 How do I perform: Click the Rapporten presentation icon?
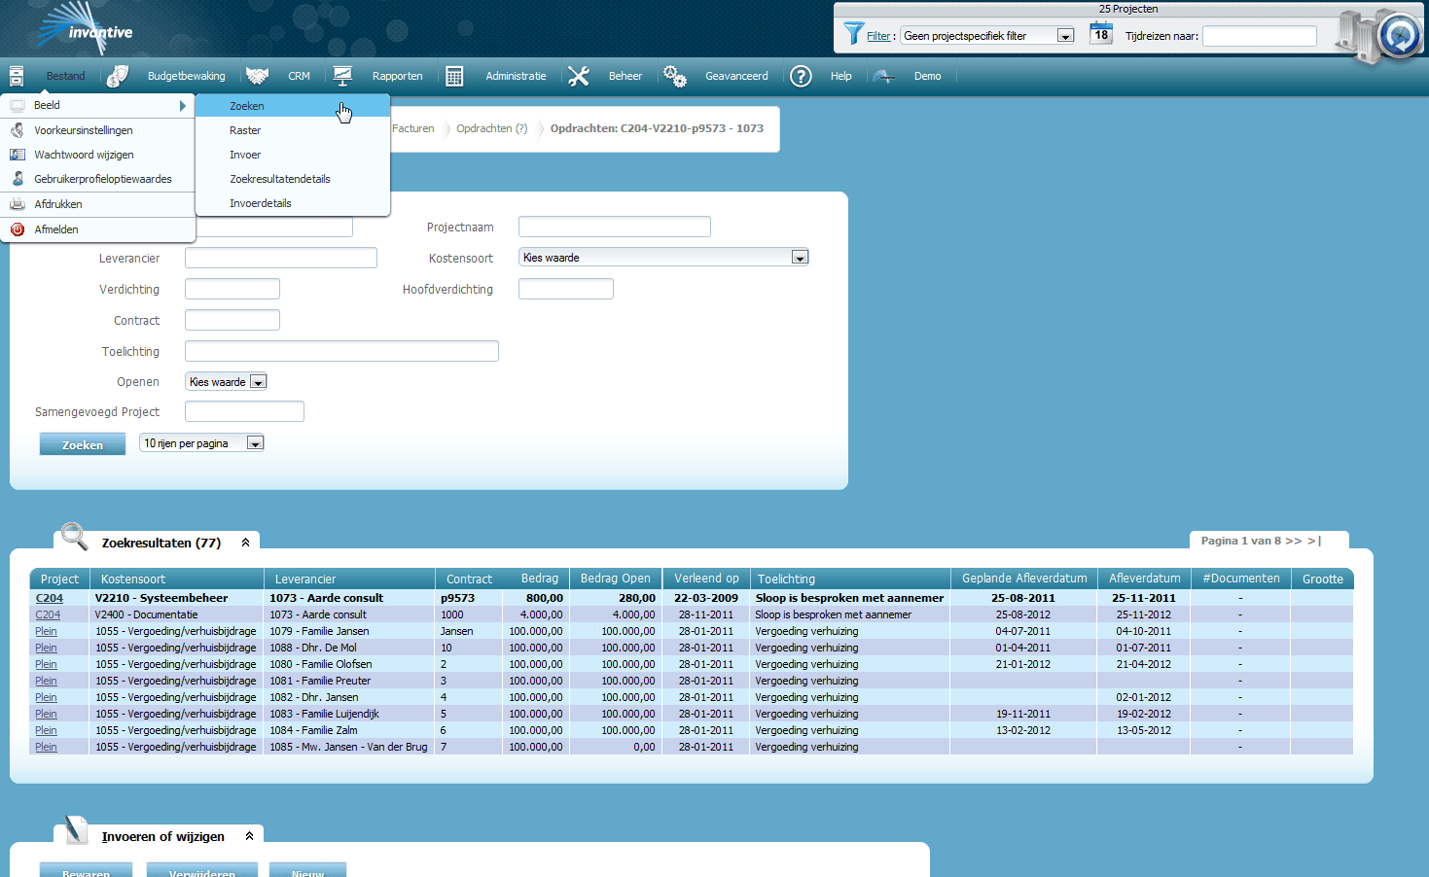click(x=342, y=76)
